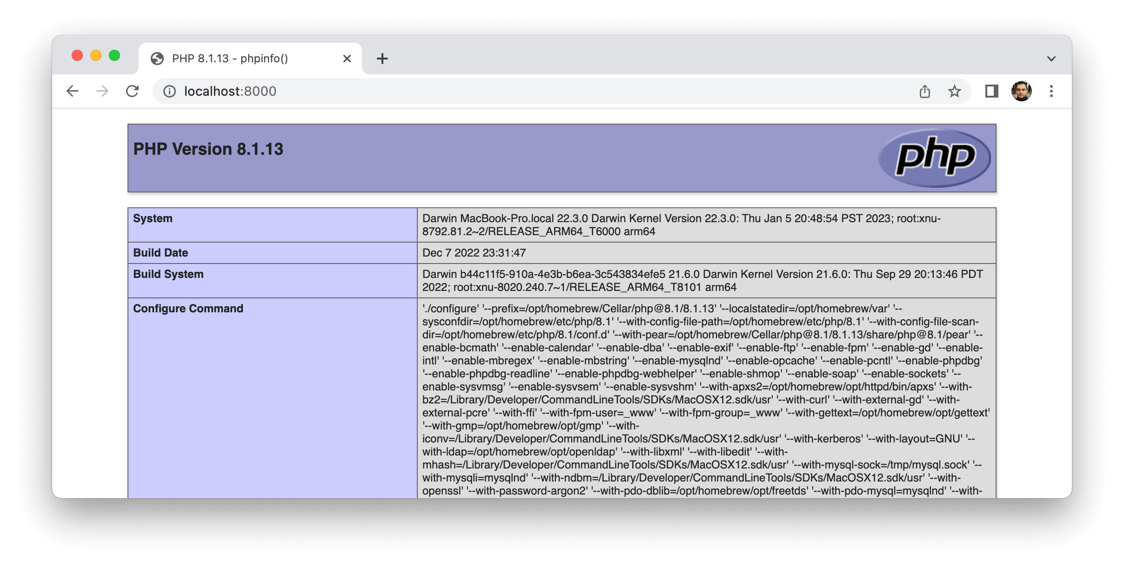Viewport: 1124px width, 567px height.
Task: Click the browser forward arrow
Action: click(102, 91)
